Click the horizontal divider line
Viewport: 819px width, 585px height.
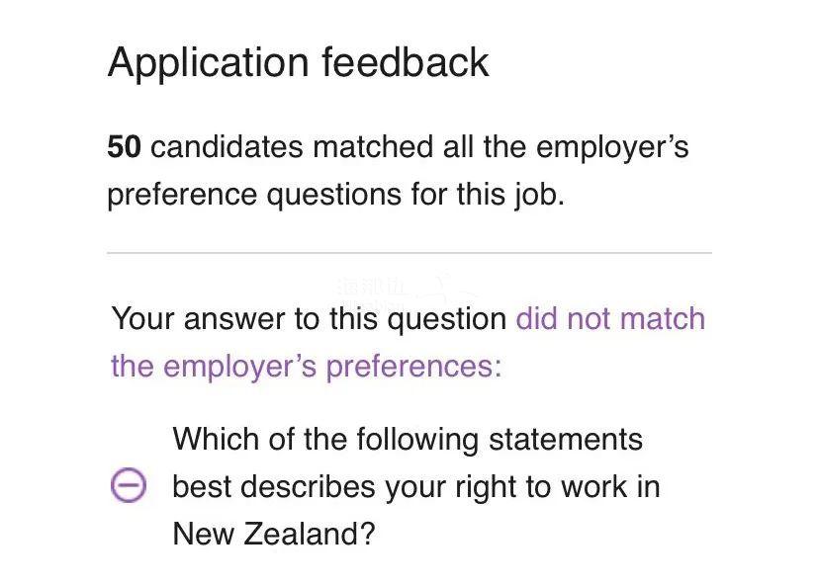coord(409,253)
